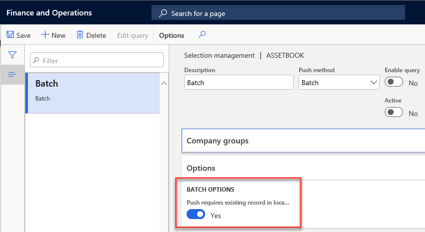Image resolution: width=425 pixels, height=232 pixels.
Task: Click the Delete trash can icon
Action: 80,34
